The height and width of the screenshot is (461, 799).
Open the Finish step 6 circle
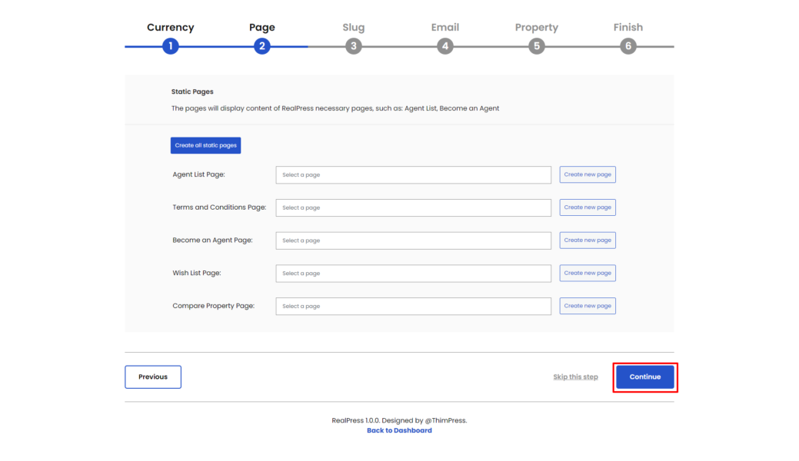[628, 46]
